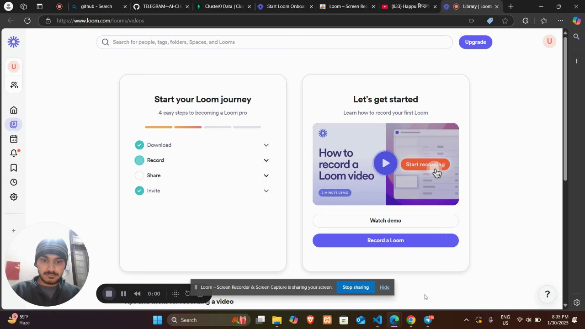Screen dimensions: 585x329
Task: Click the Edge sidebar plus icon
Action: pos(576,61)
